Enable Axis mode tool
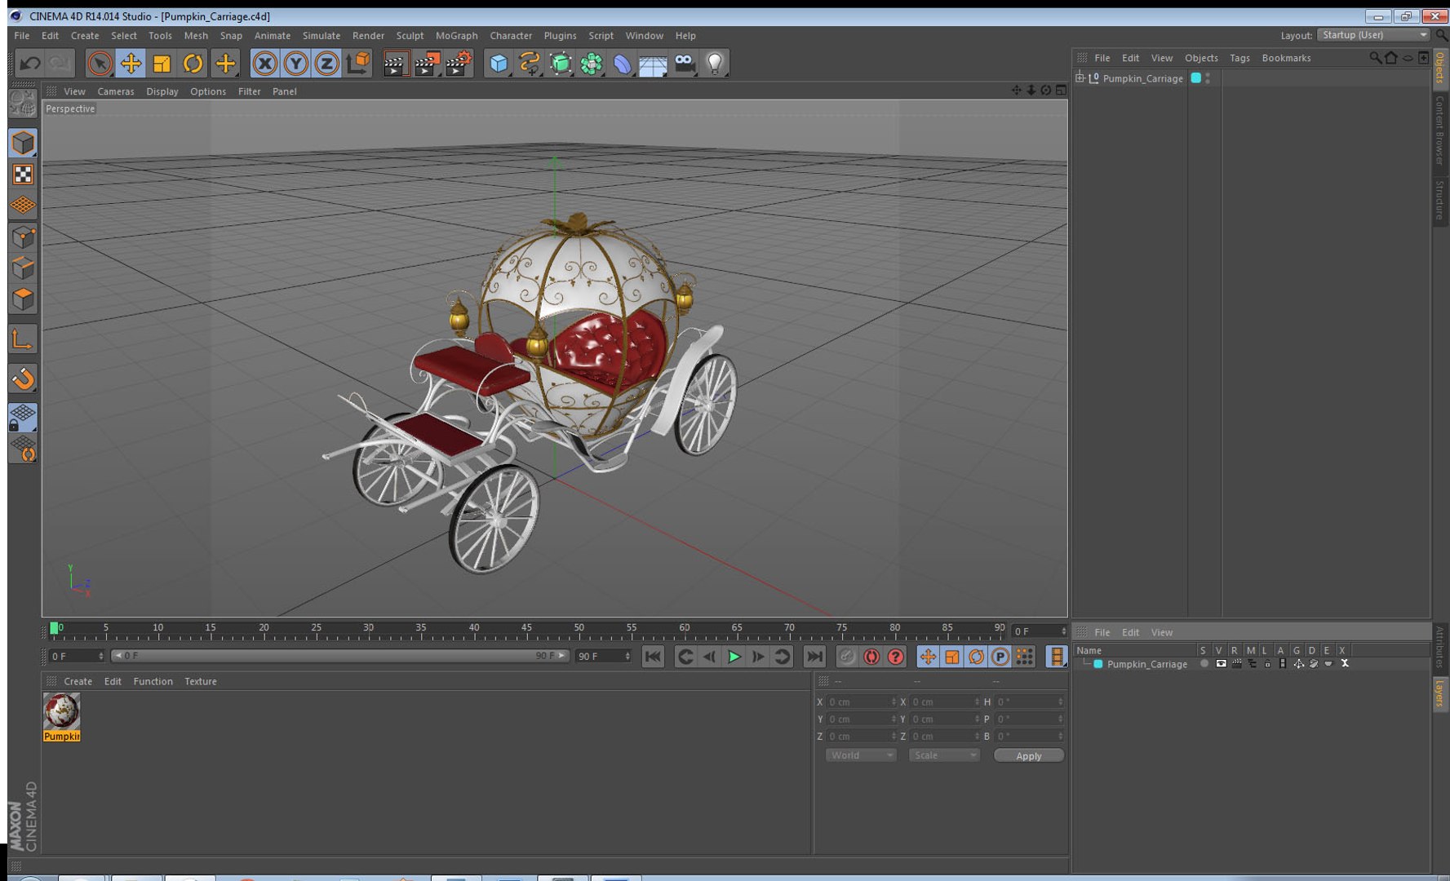Image resolution: width=1450 pixels, height=881 pixels. tap(23, 339)
